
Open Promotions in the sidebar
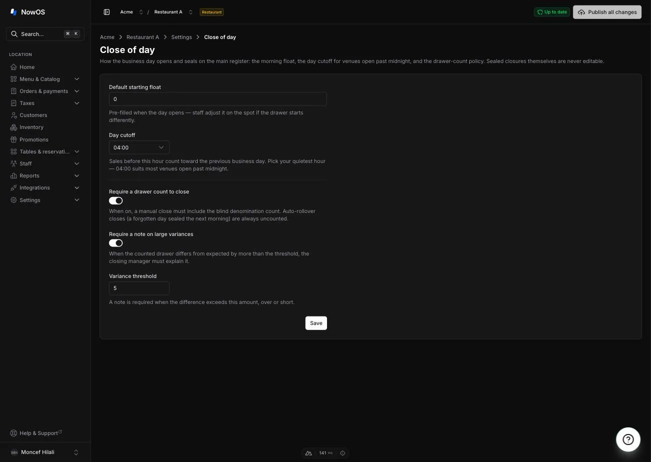pos(45,139)
